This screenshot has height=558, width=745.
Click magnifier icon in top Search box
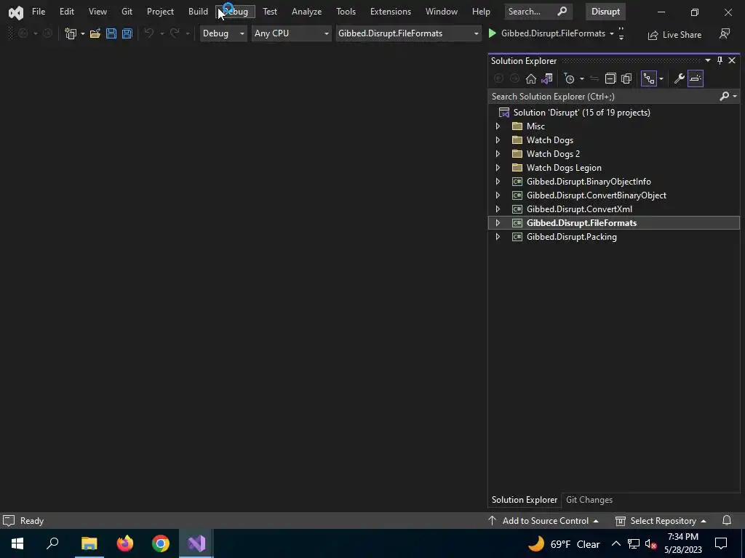(562, 12)
